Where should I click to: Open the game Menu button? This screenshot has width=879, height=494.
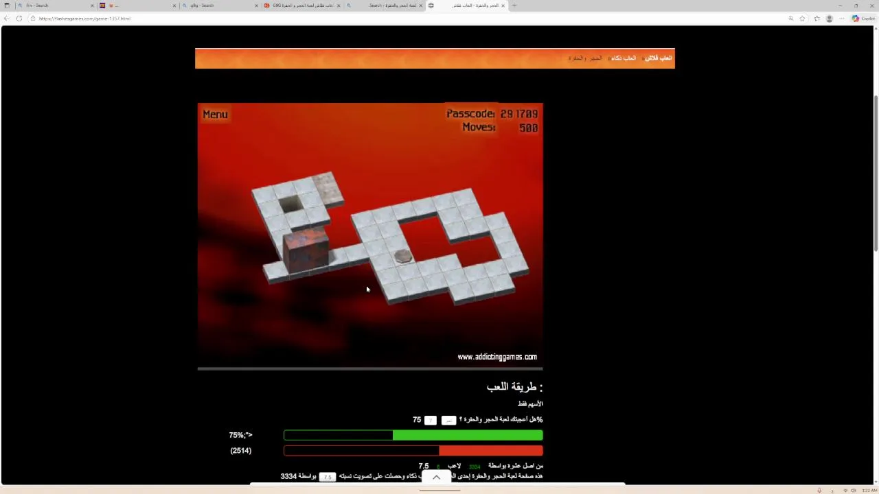215,115
